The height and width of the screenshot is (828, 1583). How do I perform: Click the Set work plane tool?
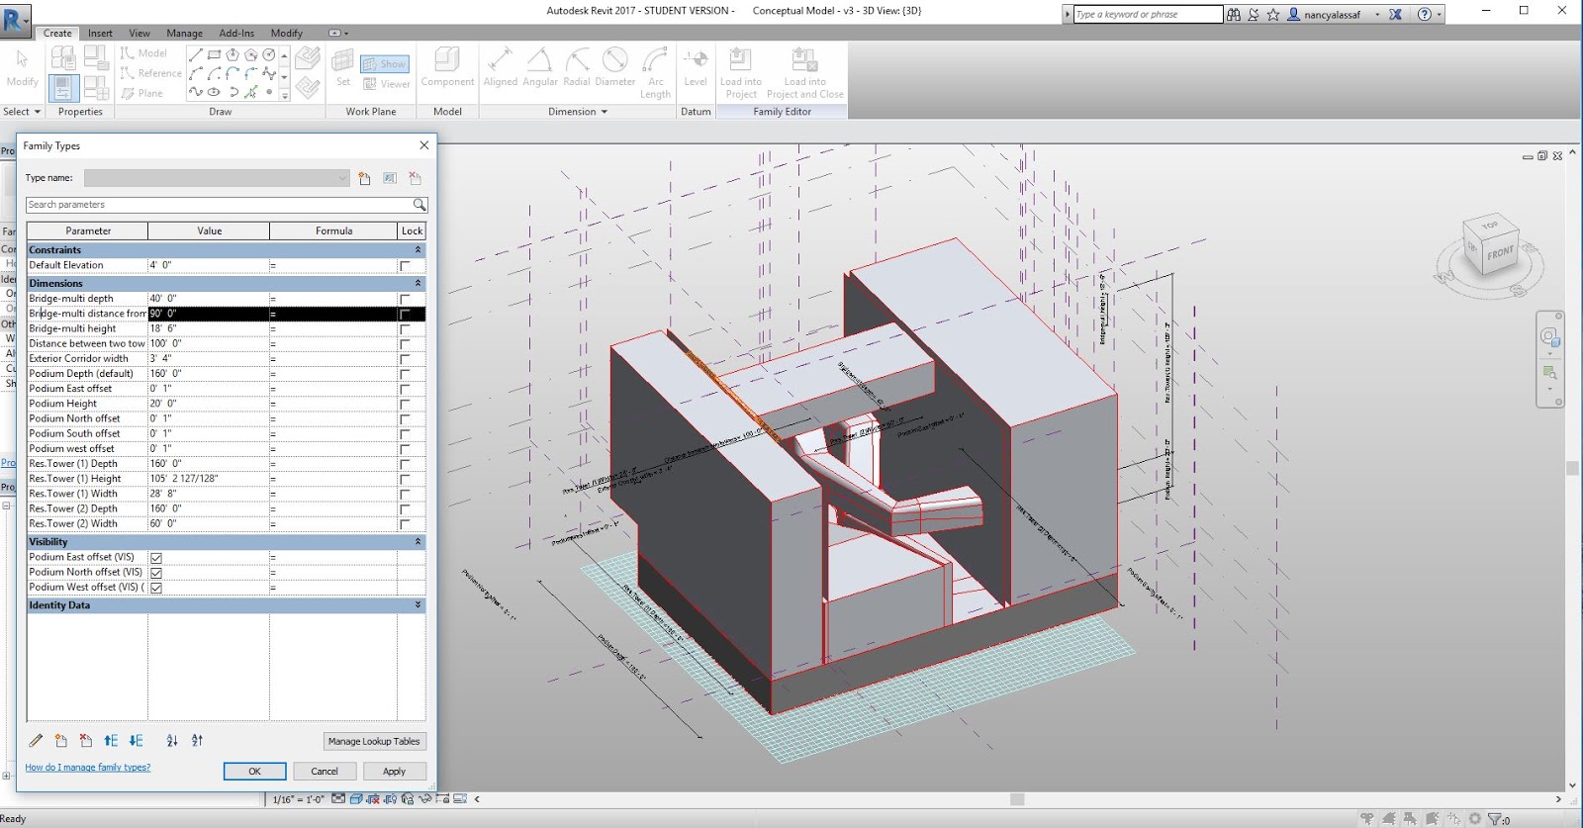(x=343, y=68)
